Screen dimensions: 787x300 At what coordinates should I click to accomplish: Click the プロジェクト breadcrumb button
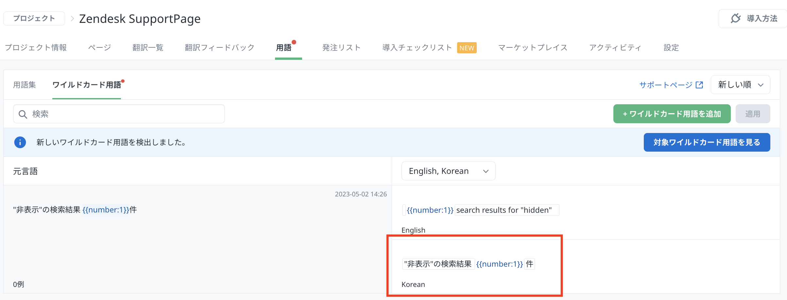click(x=34, y=19)
